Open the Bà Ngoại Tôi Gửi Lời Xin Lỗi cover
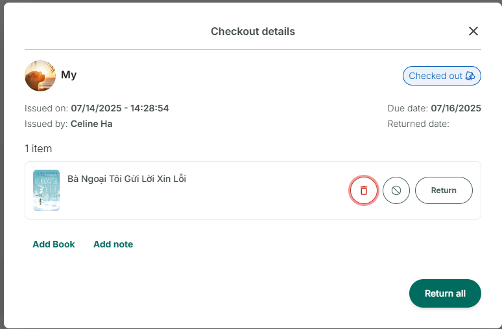502x329 pixels. click(47, 190)
